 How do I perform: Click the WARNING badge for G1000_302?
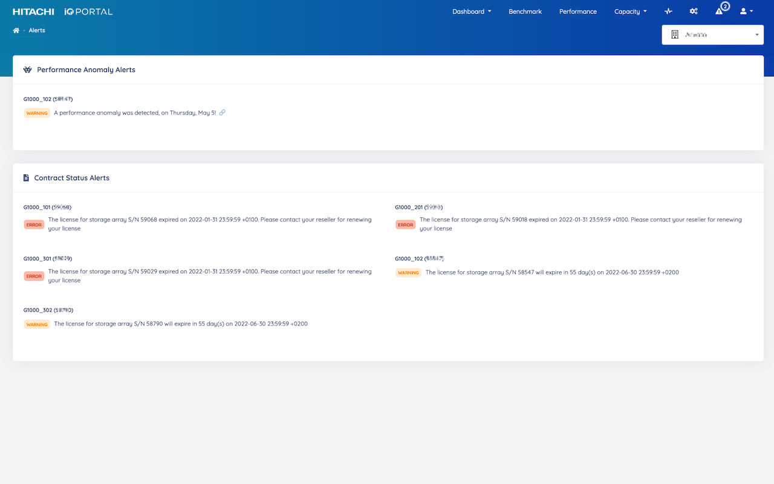point(37,324)
